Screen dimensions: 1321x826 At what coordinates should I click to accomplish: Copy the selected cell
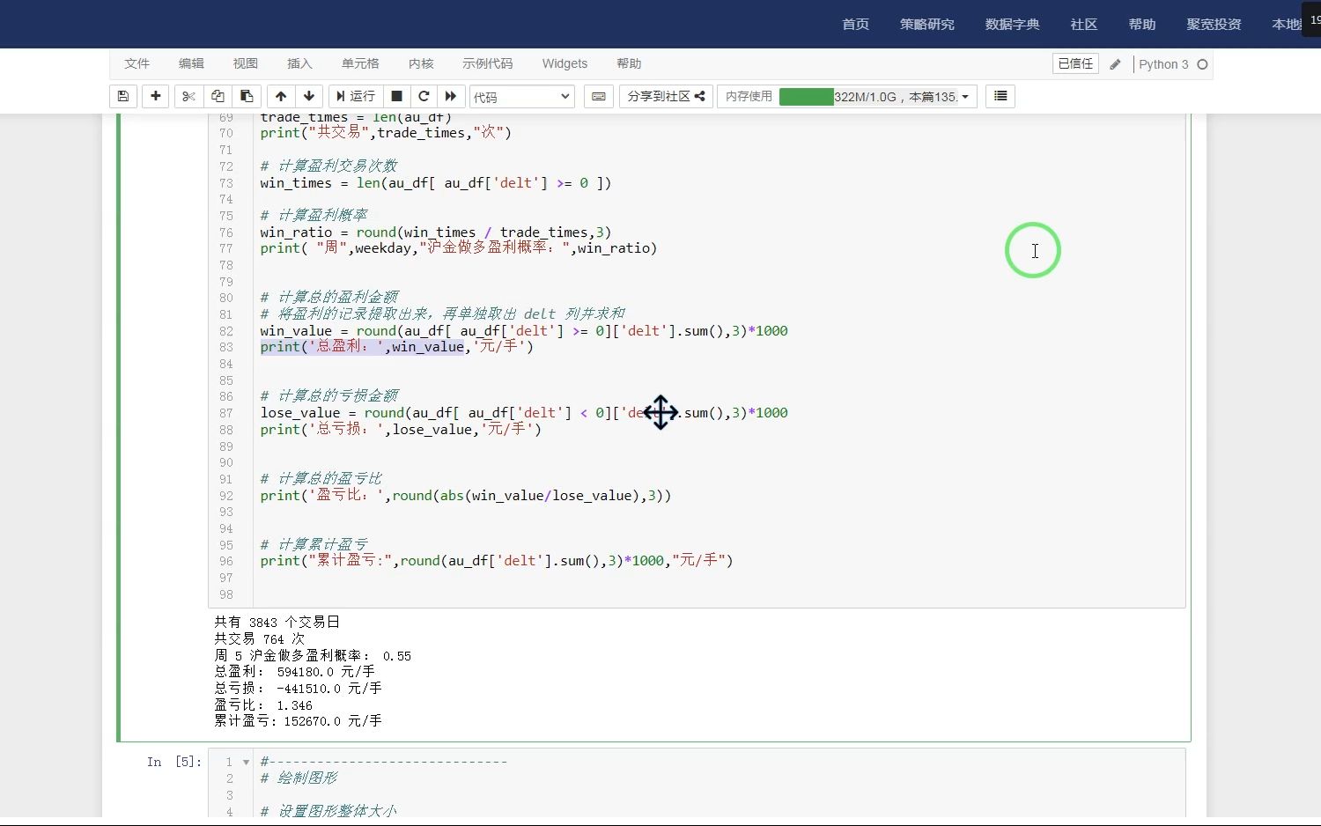click(x=218, y=96)
